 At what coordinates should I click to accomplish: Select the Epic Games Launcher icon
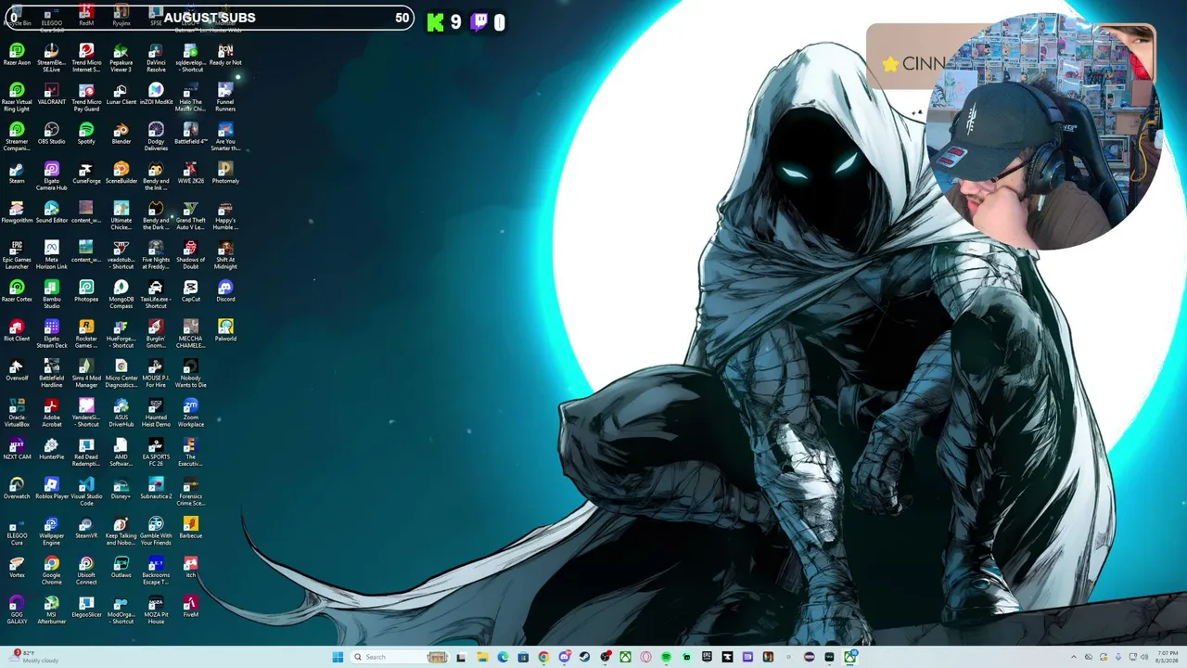[x=17, y=255]
